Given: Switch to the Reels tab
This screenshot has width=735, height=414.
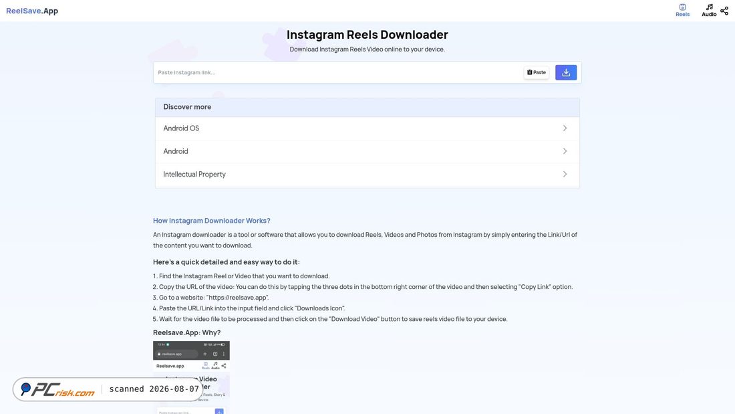Looking at the screenshot, I should click(x=682, y=10).
